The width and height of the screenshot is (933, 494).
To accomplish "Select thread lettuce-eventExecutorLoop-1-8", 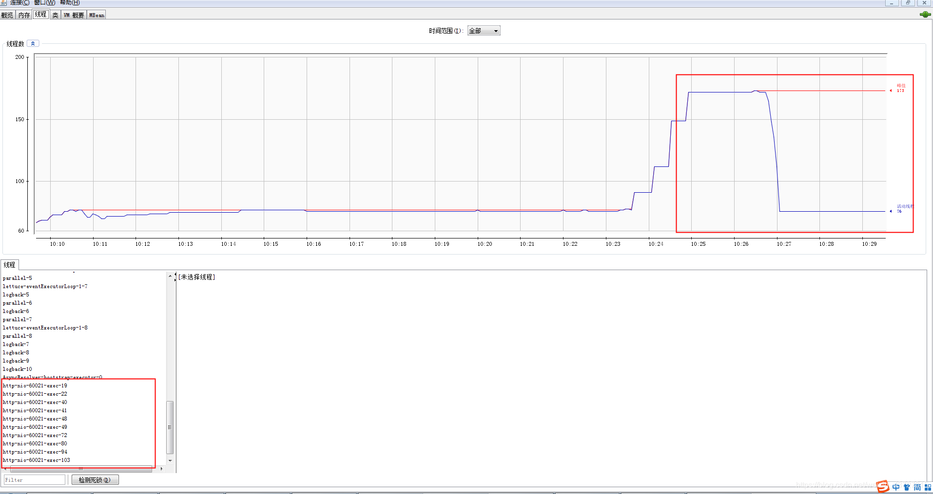I will pyautogui.click(x=45, y=328).
